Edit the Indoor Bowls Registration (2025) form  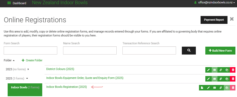pyautogui.click(x=208, y=88)
